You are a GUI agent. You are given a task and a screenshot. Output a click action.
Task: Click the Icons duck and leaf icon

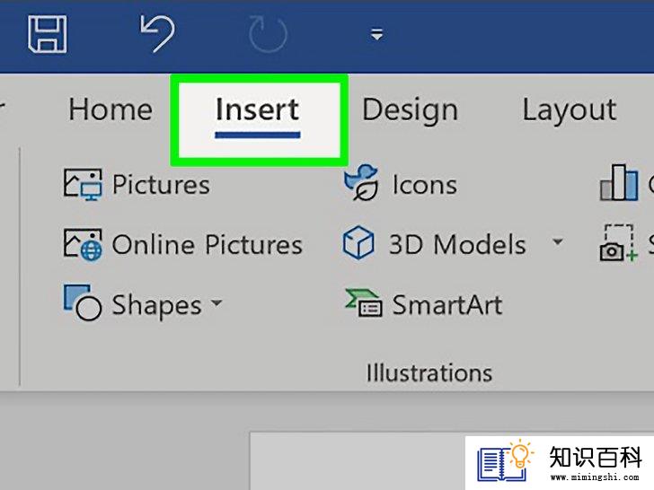point(361,182)
